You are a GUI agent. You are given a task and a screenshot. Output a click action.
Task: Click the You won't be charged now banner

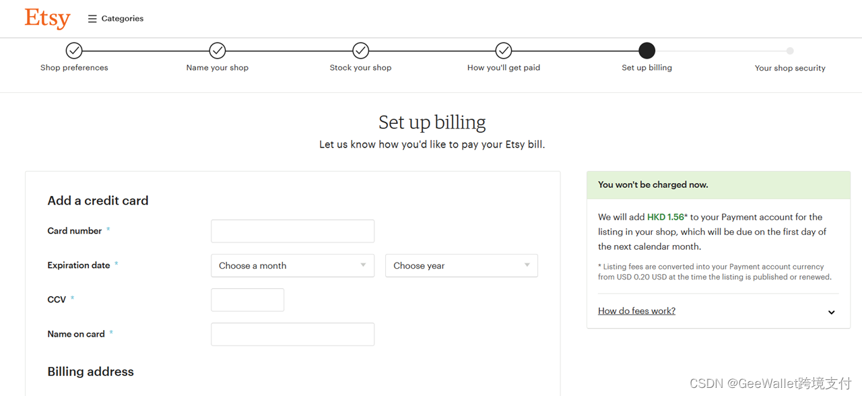pos(719,185)
